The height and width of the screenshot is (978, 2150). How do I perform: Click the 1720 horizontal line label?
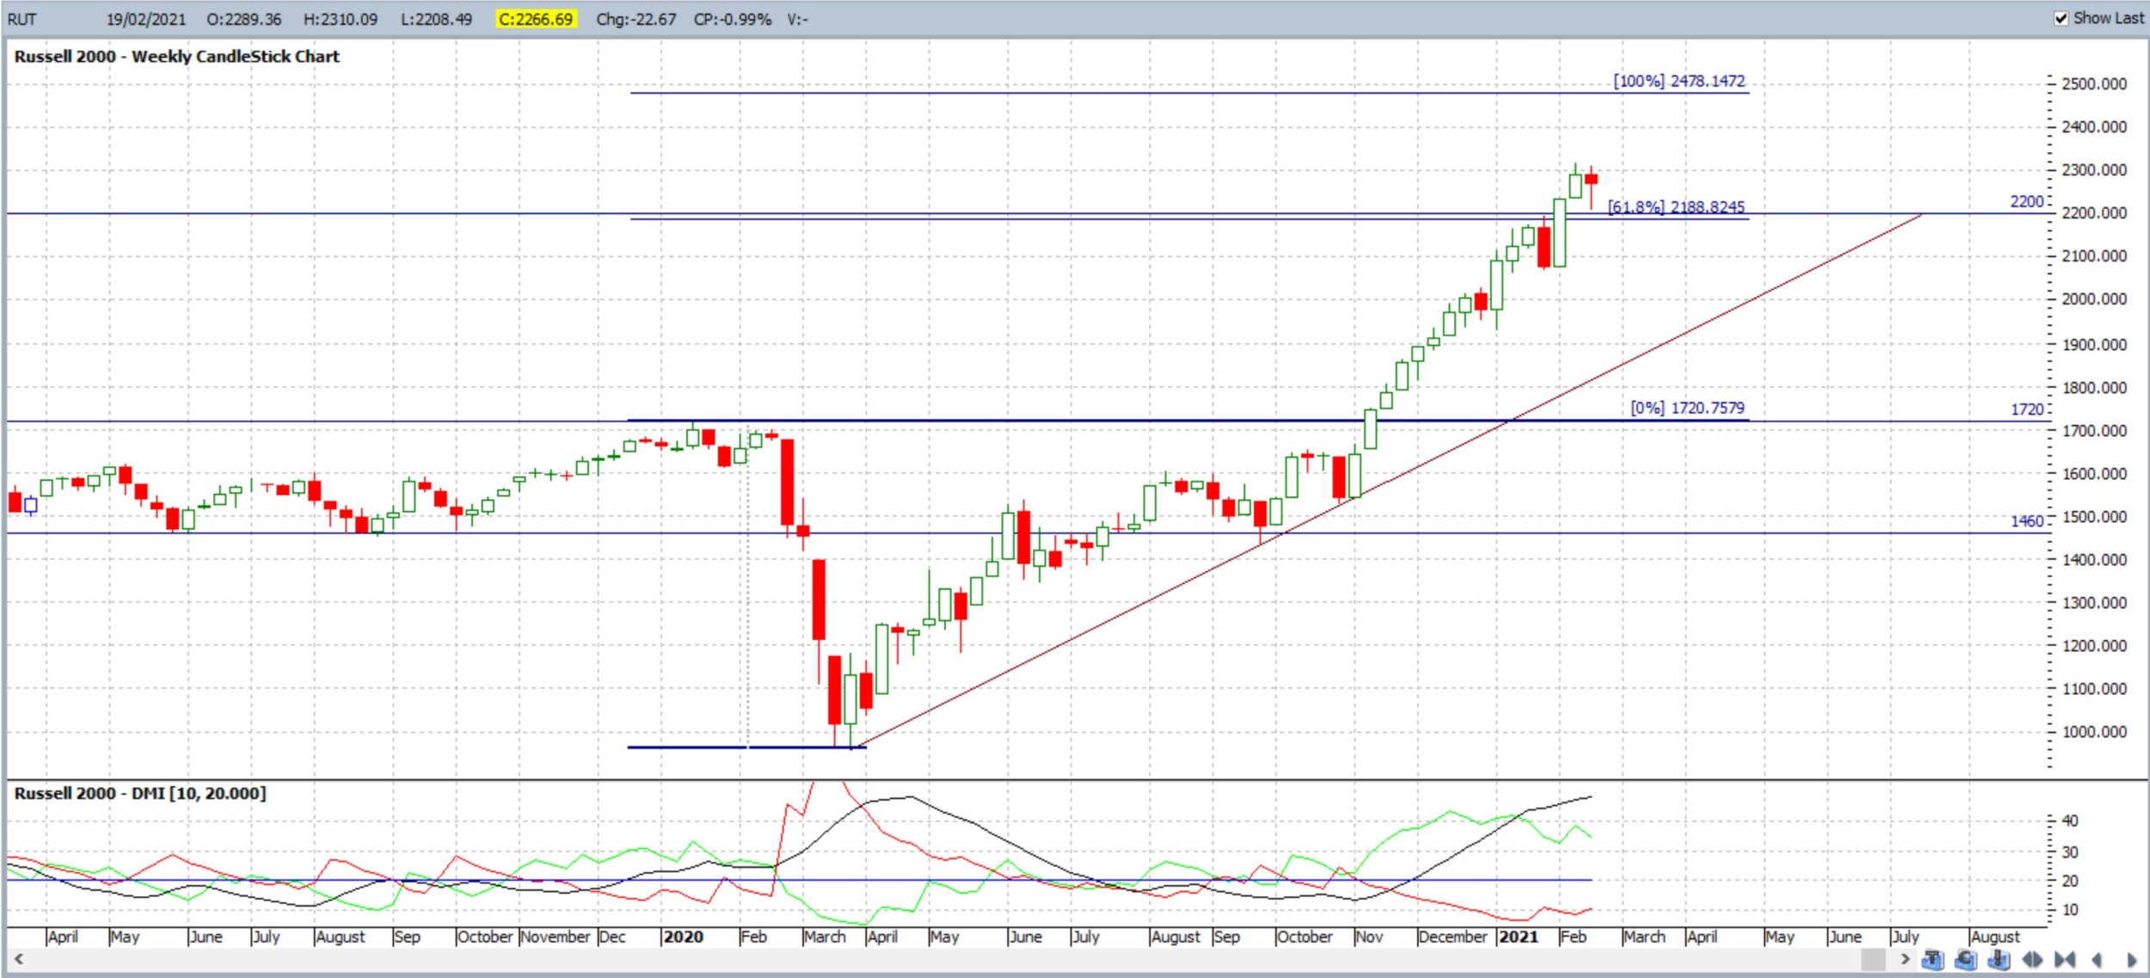coord(2026,409)
